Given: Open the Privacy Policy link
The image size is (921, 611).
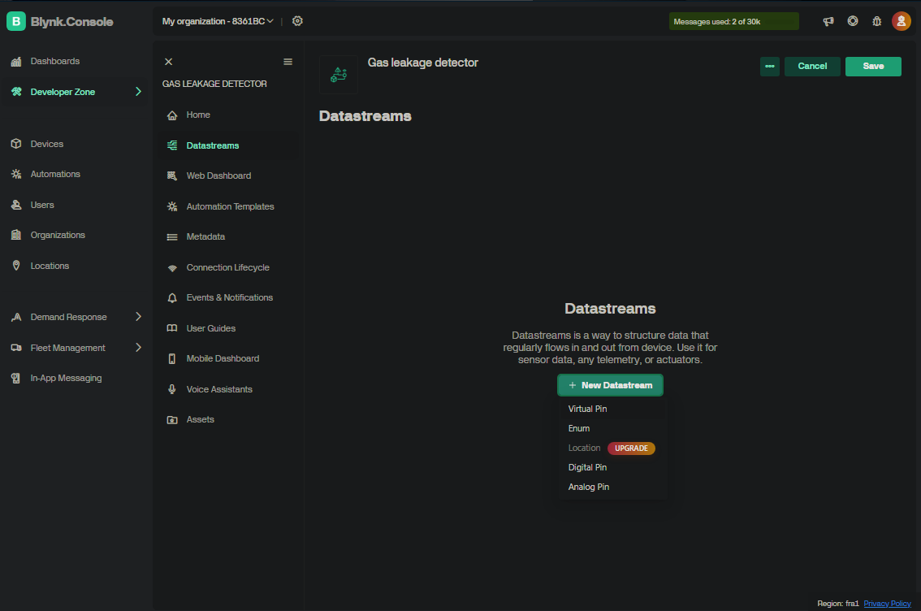Looking at the screenshot, I should click(887, 604).
